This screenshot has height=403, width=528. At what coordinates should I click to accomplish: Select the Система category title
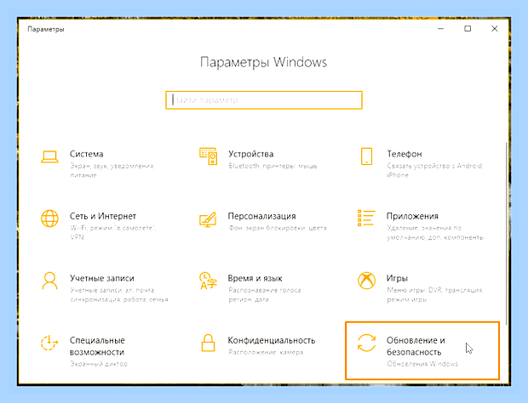87,154
